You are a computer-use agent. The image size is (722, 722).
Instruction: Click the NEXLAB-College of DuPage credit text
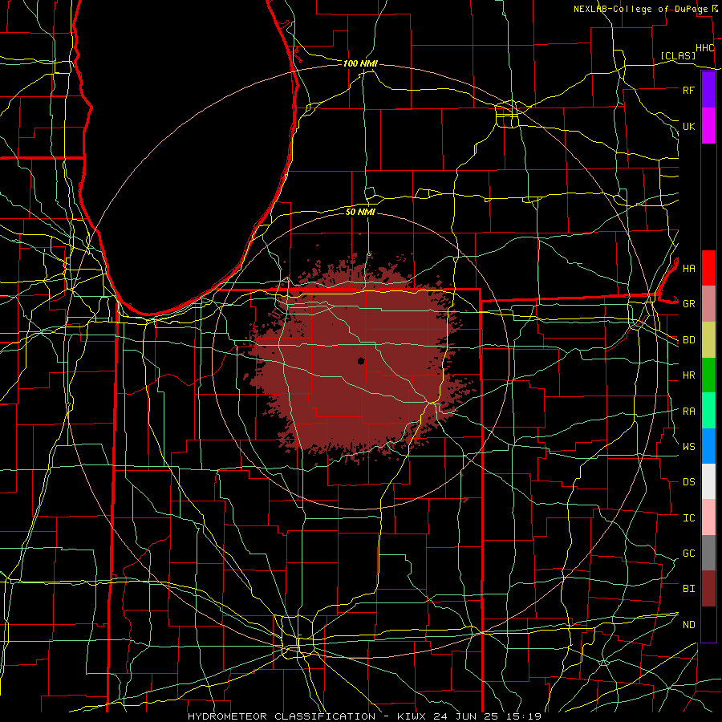click(641, 9)
